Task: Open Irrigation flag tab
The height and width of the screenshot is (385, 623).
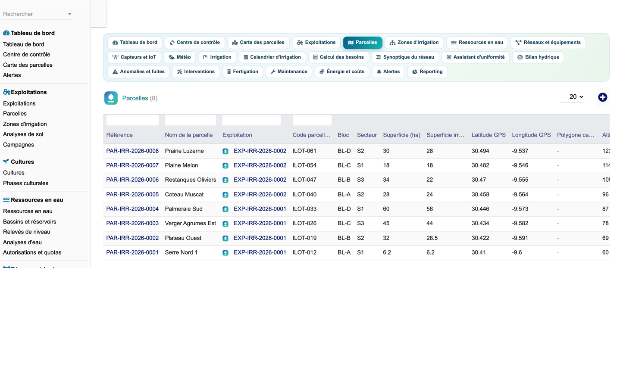Action: pyautogui.click(x=217, y=57)
